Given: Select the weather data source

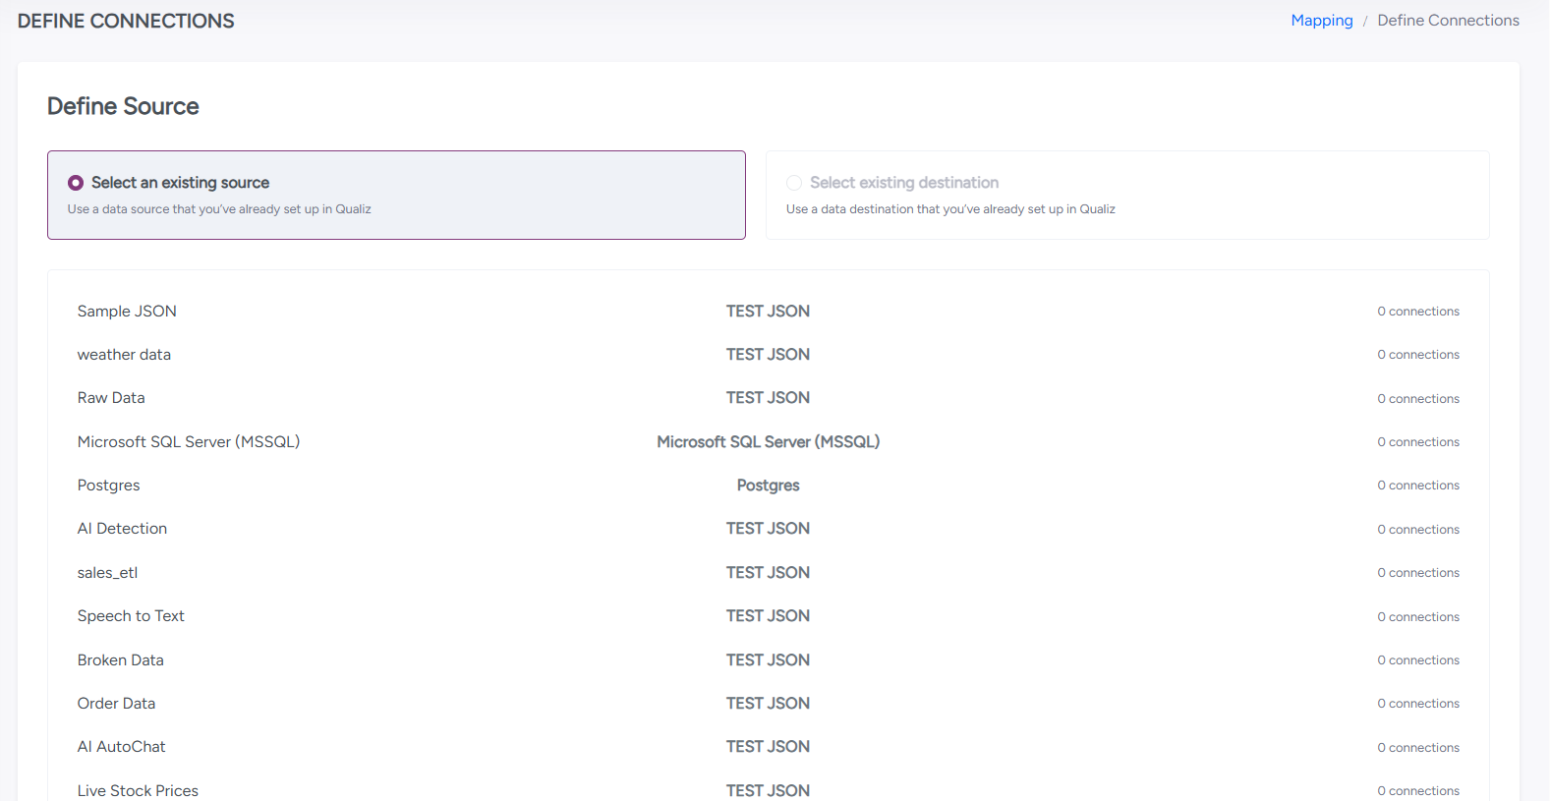Looking at the screenshot, I should pos(124,355).
